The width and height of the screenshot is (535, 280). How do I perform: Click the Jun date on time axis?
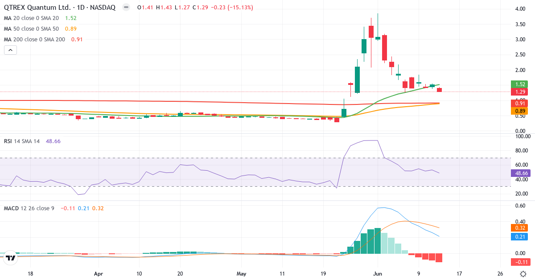click(x=377, y=274)
